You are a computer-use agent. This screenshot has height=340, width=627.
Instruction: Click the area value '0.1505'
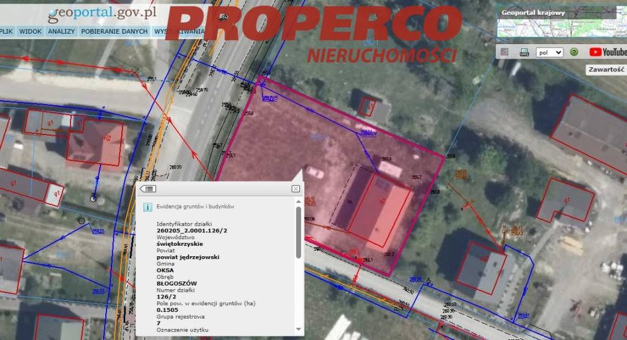(x=167, y=309)
